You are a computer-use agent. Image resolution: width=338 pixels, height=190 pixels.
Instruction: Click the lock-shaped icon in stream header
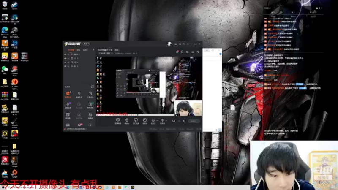(x=182, y=52)
